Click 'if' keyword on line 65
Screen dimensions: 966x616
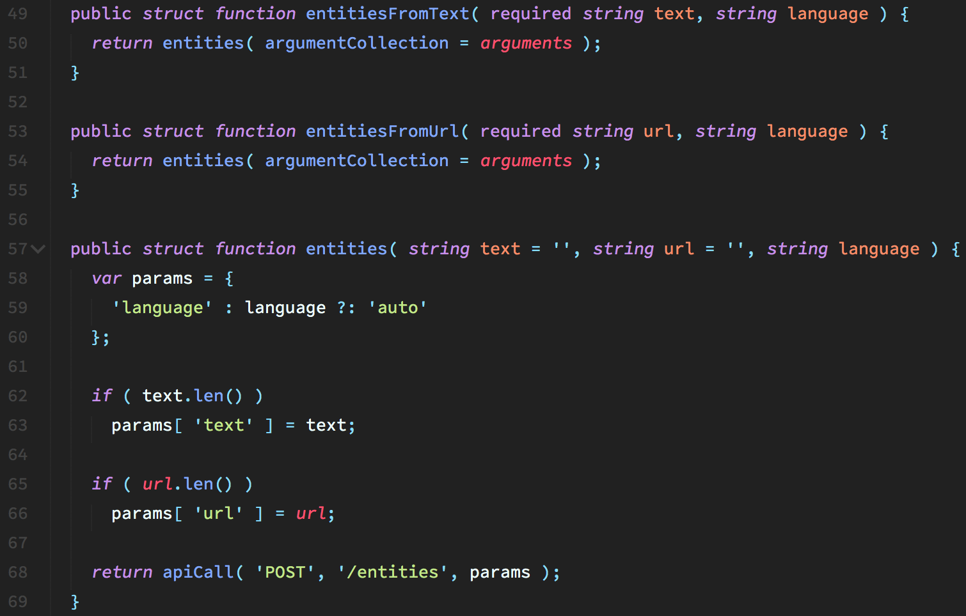coord(102,484)
